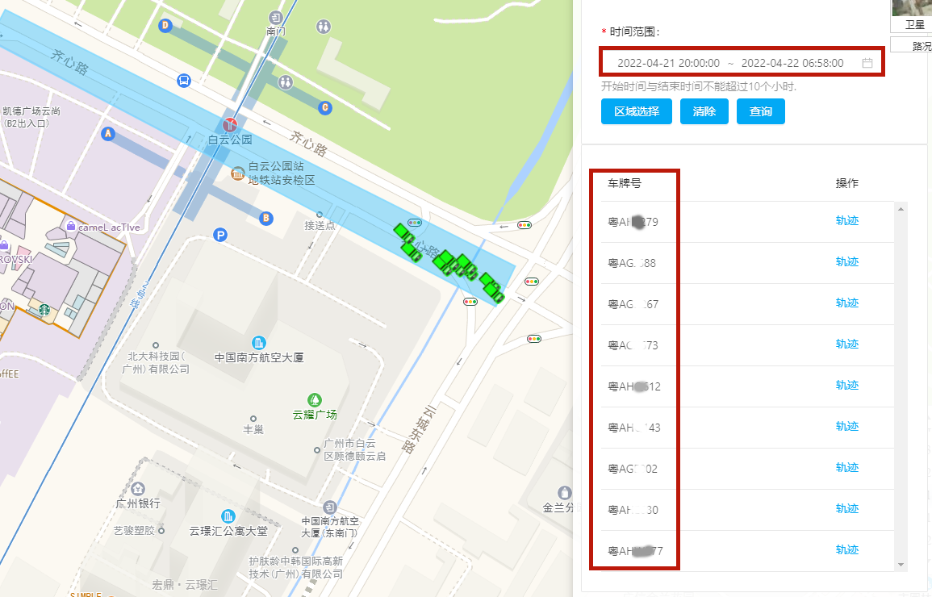
Task: Select the metro exit A marker
Action: [x=108, y=133]
